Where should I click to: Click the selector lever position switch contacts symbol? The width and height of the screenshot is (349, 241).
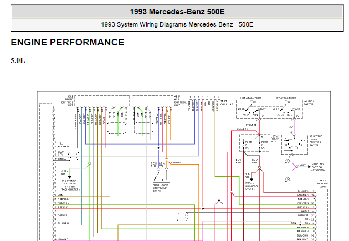coord(295,144)
